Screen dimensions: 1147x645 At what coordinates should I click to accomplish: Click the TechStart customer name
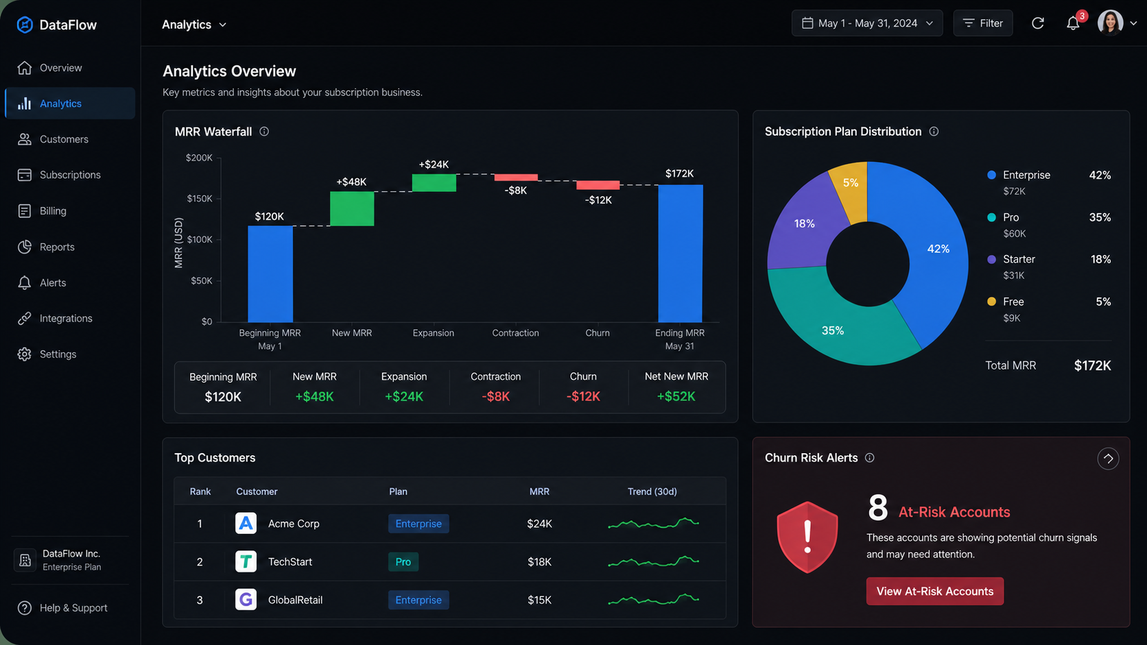click(x=290, y=562)
